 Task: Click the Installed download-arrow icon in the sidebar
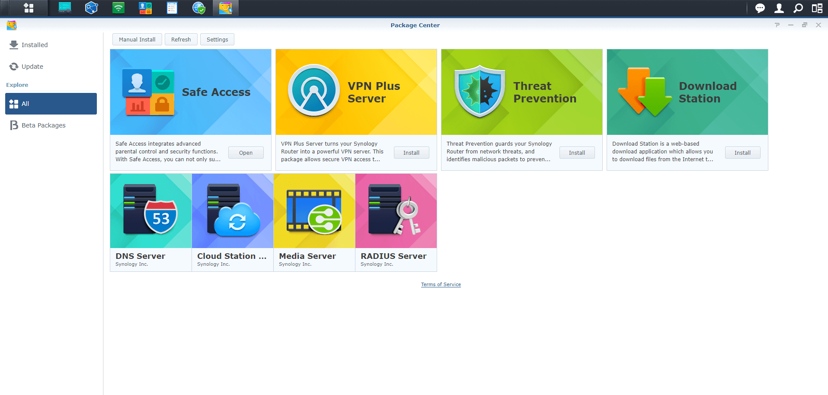[x=14, y=45]
